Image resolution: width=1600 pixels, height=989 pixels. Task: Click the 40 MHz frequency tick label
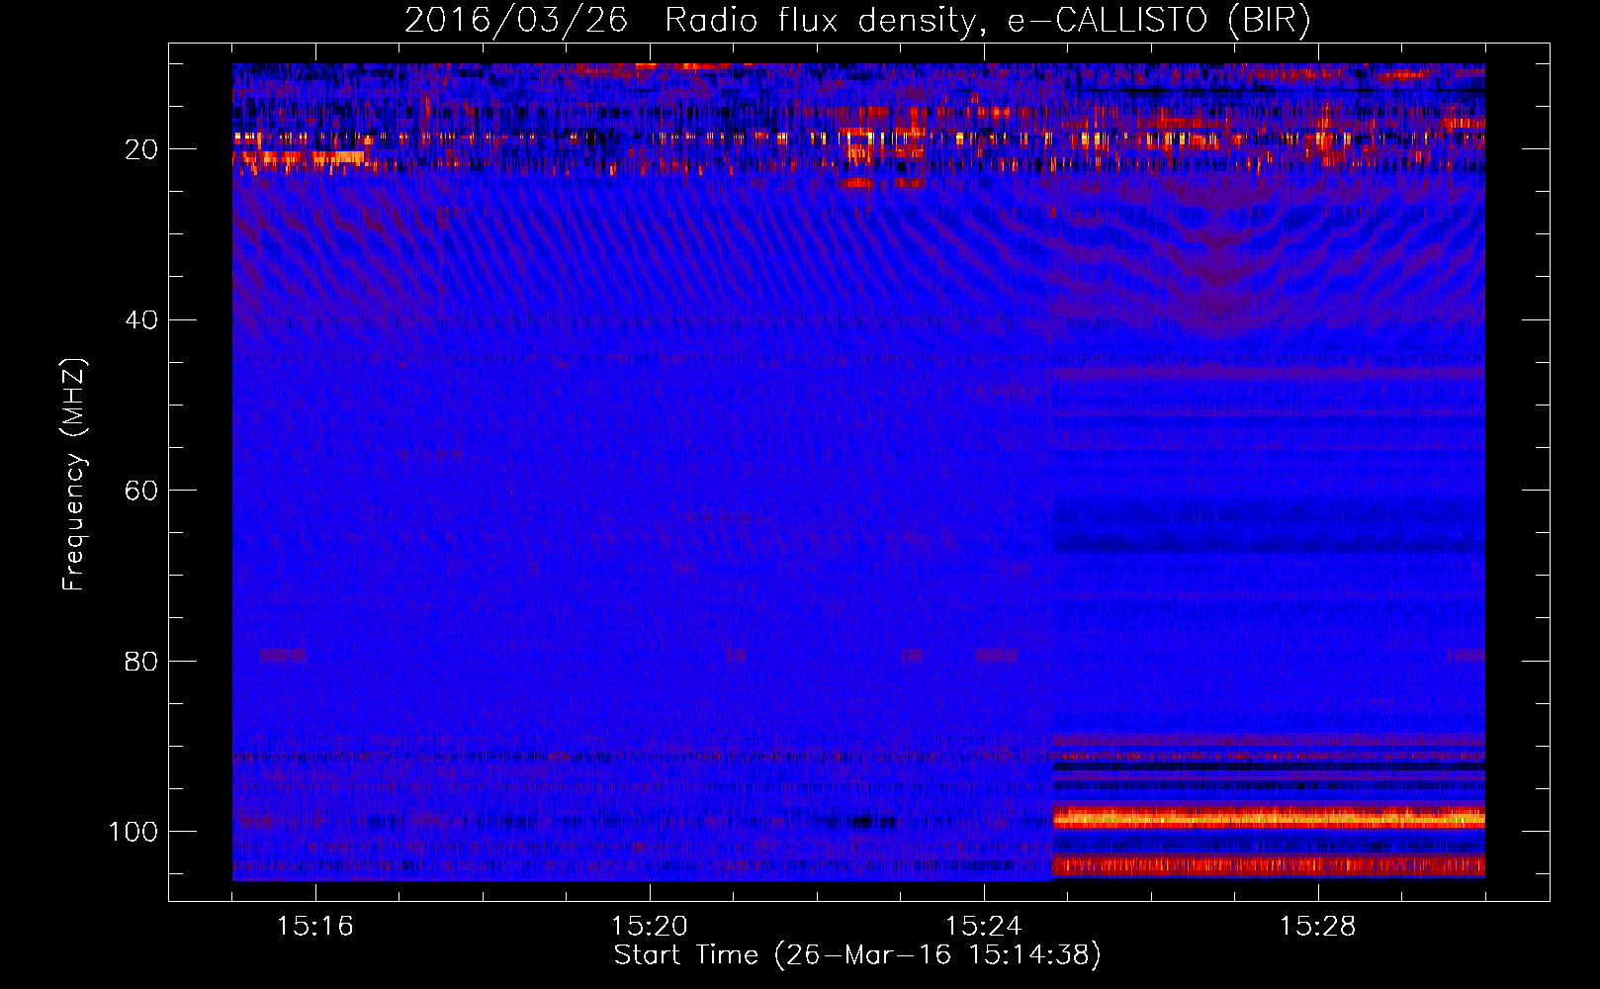[x=141, y=320]
